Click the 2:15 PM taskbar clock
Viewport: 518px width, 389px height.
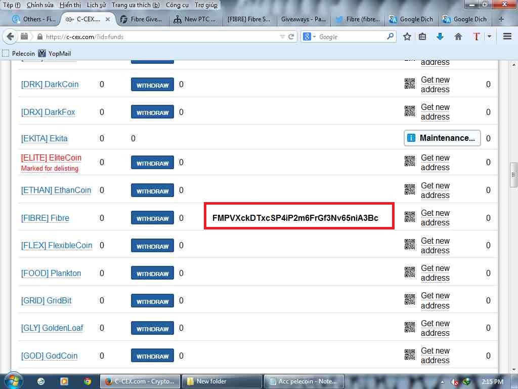tap(492, 382)
